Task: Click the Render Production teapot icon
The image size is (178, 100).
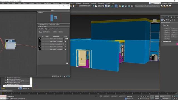Action: [x=126, y=6]
